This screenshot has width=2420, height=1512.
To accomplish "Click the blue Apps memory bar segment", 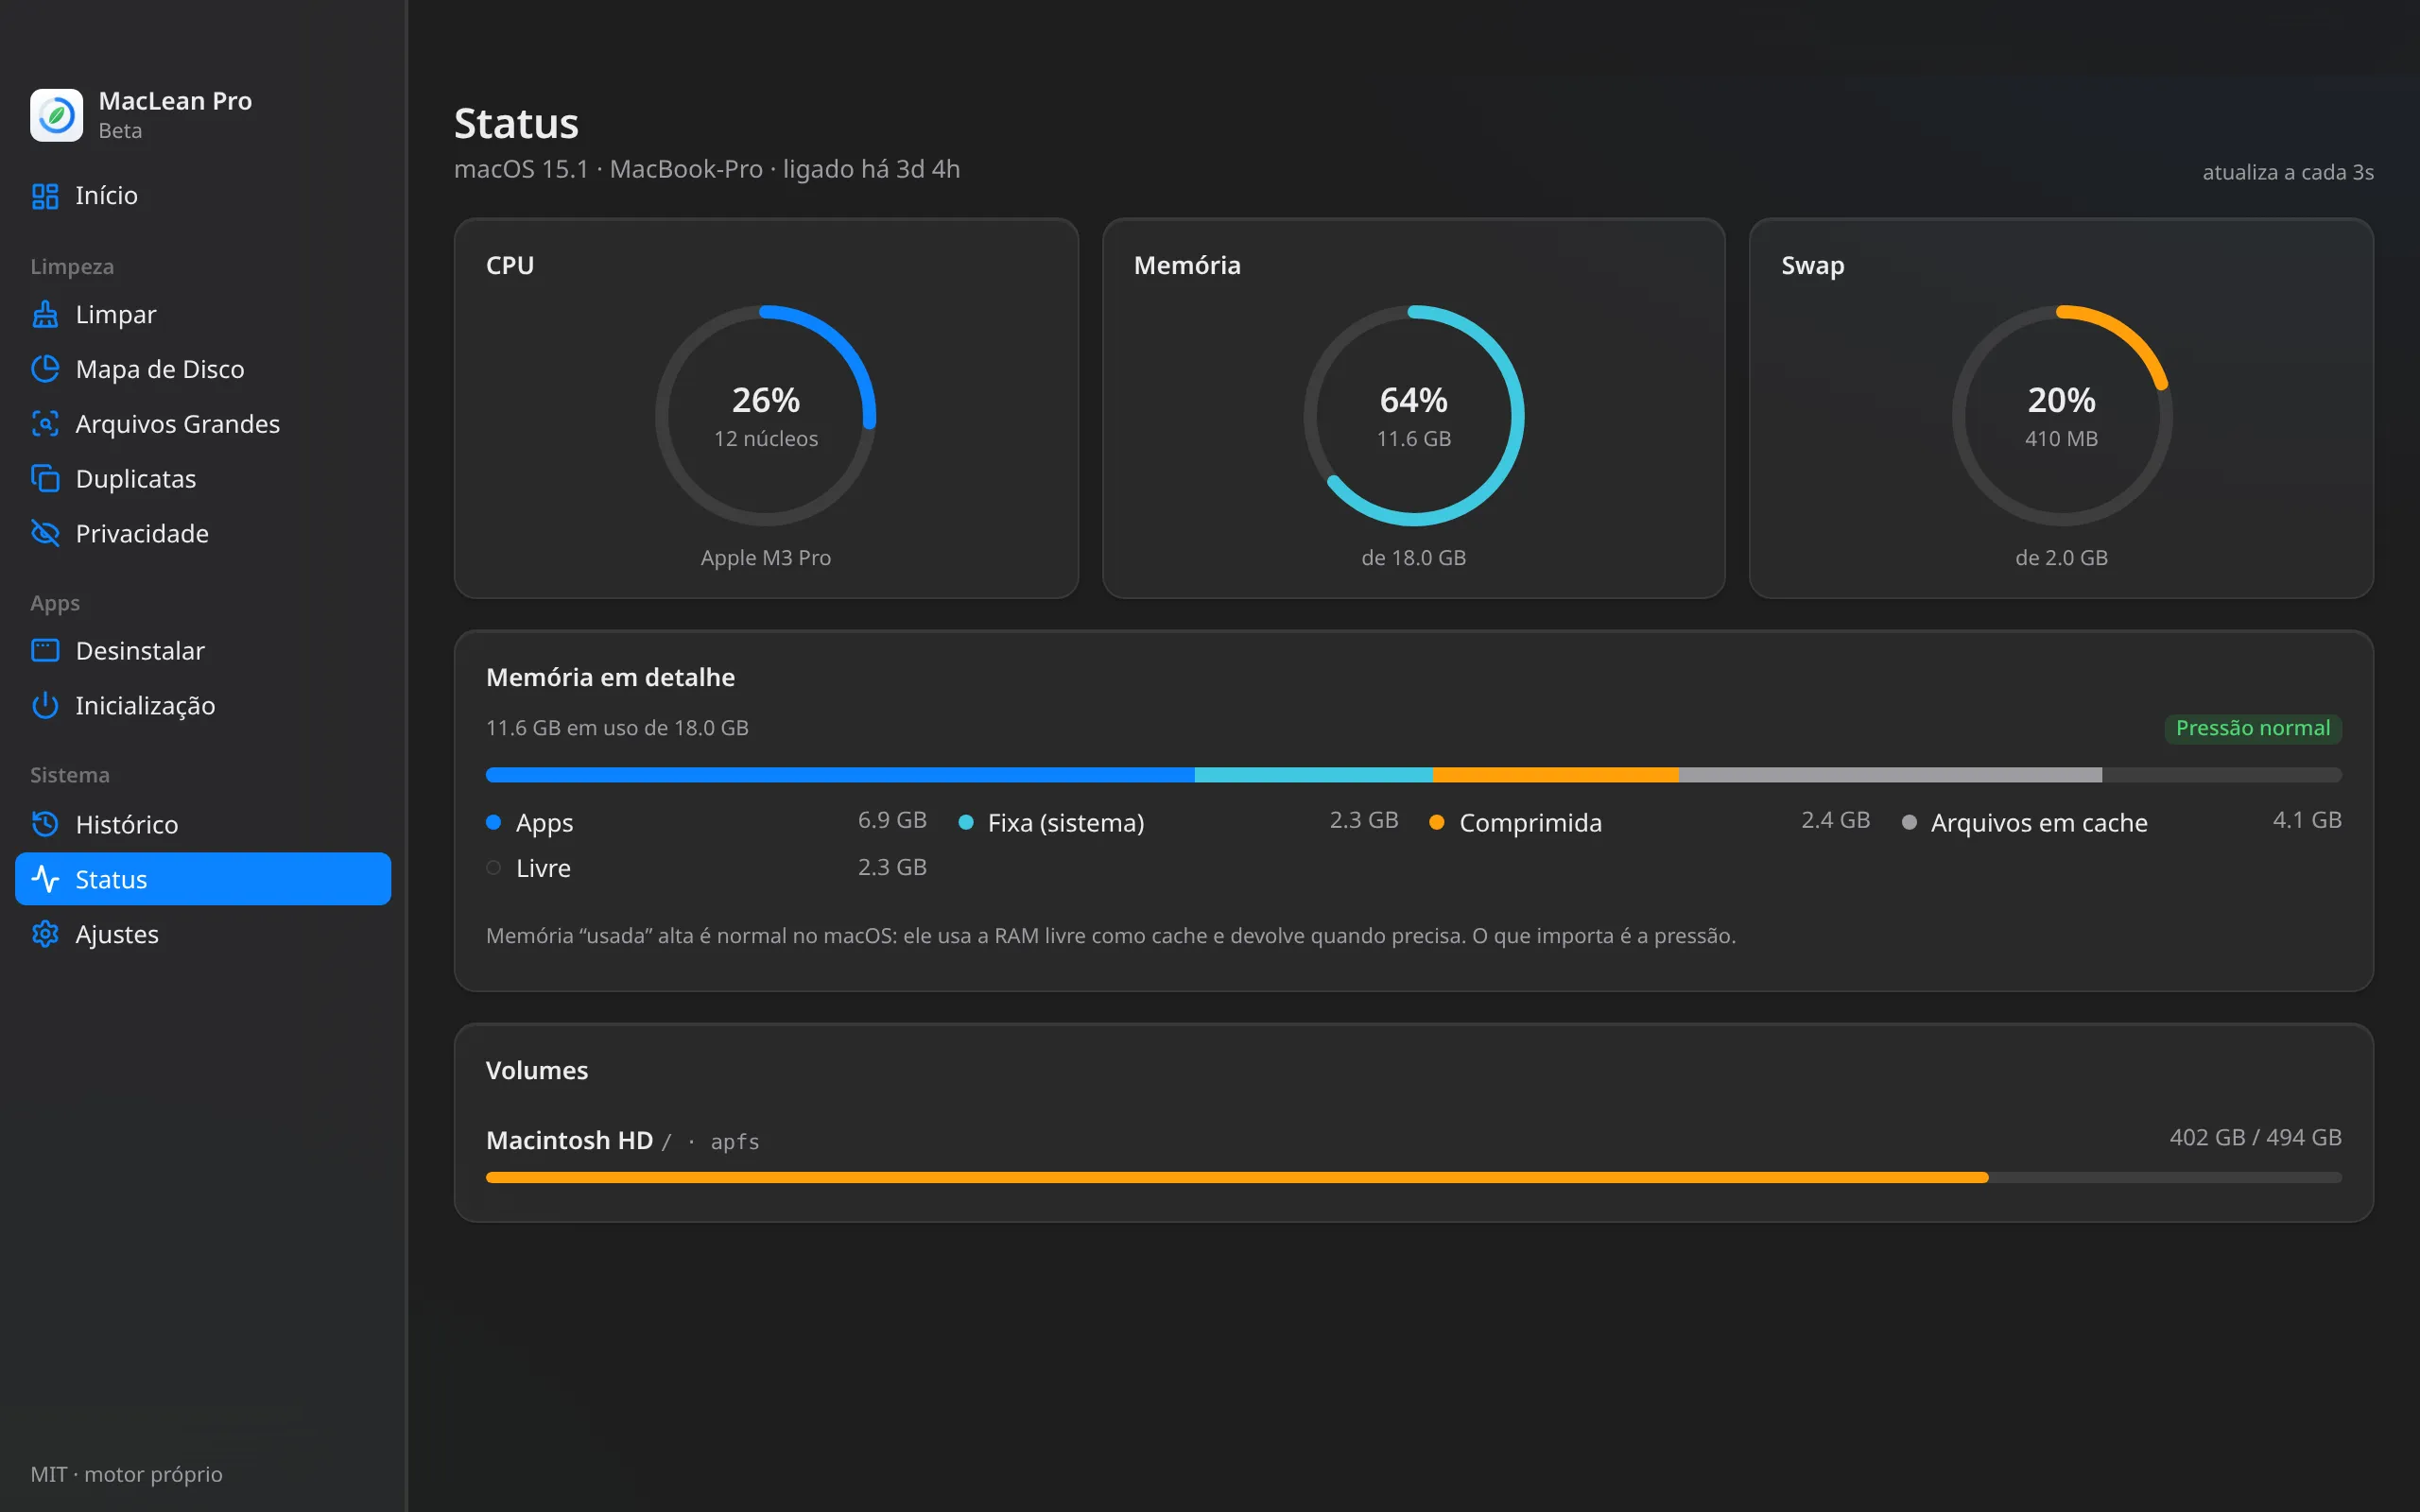I will [840, 775].
